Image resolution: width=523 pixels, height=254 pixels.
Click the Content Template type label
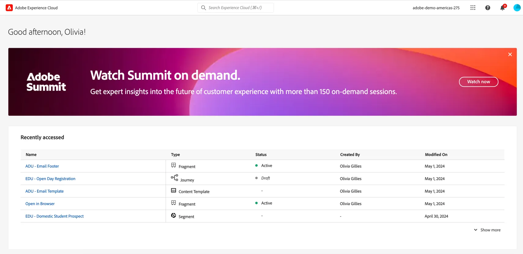(x=194, y=191)
